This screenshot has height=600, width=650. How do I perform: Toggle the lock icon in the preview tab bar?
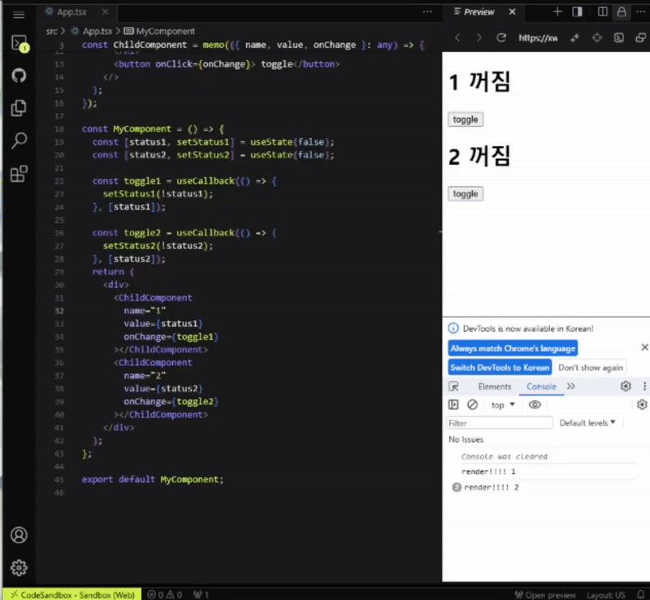click(622, 11)
